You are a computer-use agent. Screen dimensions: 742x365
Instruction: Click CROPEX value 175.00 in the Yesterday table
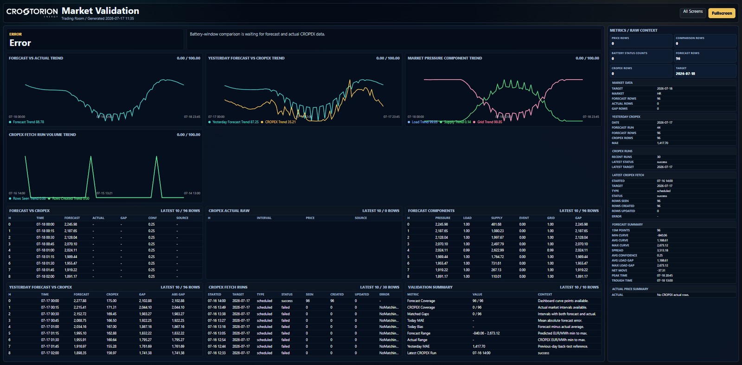(111, 301)
